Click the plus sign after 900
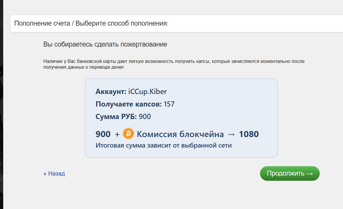The width and height of the screenshot is (343, 209). pyautogui.click(x=117, y=134)
